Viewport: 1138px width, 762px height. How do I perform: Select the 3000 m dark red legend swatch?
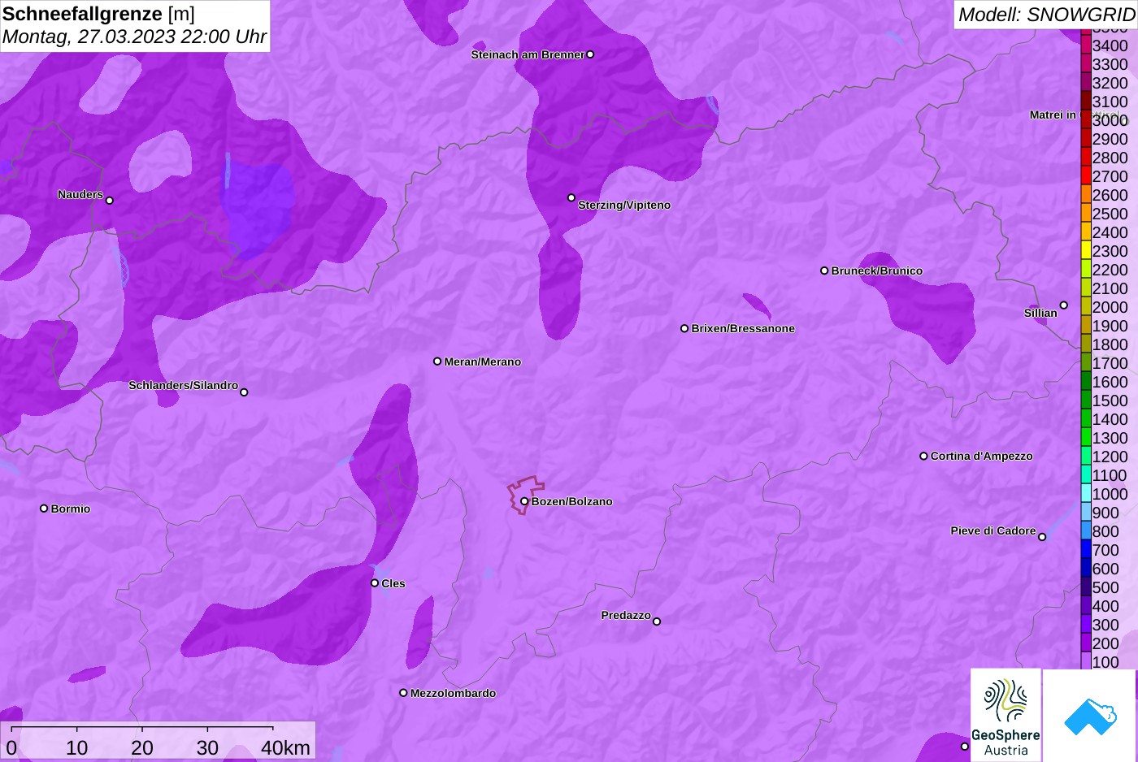point(1086,120)
